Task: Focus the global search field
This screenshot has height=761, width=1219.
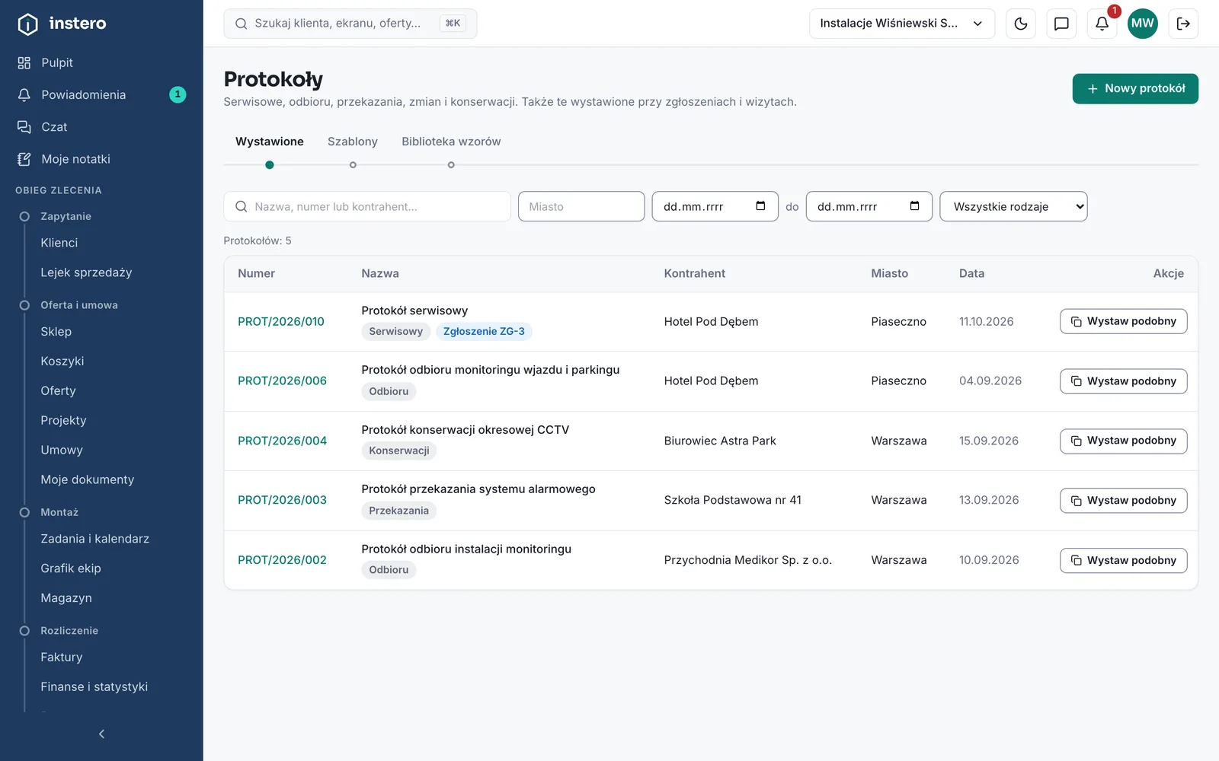Action: pyautogui.click(x=350, y=24)
